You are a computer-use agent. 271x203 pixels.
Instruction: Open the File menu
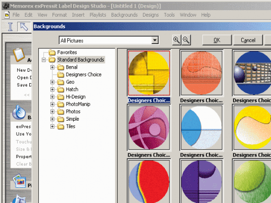tap(16, 15)
